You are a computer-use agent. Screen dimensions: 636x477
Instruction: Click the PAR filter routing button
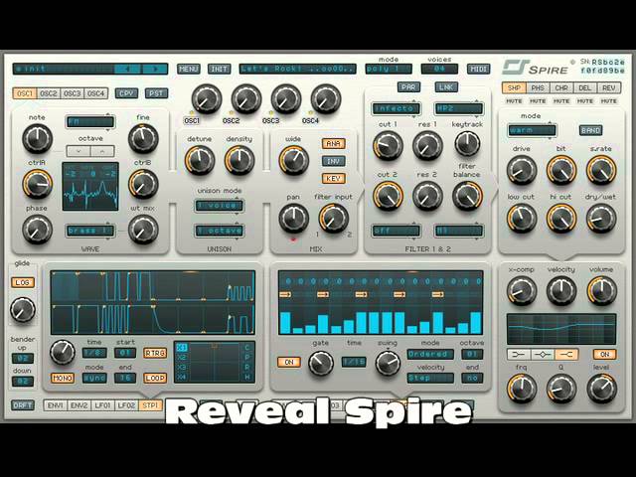click(408, 87)
